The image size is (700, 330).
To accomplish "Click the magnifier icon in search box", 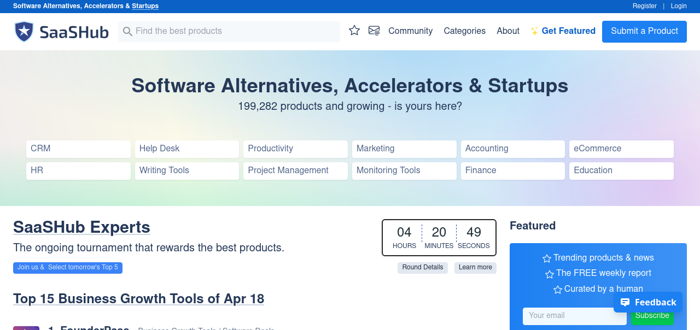I will pyautogui.click(x=127, y=32).
